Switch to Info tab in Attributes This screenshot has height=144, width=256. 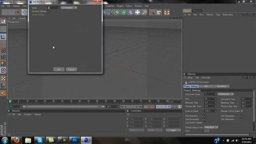[x=206, y=86]
